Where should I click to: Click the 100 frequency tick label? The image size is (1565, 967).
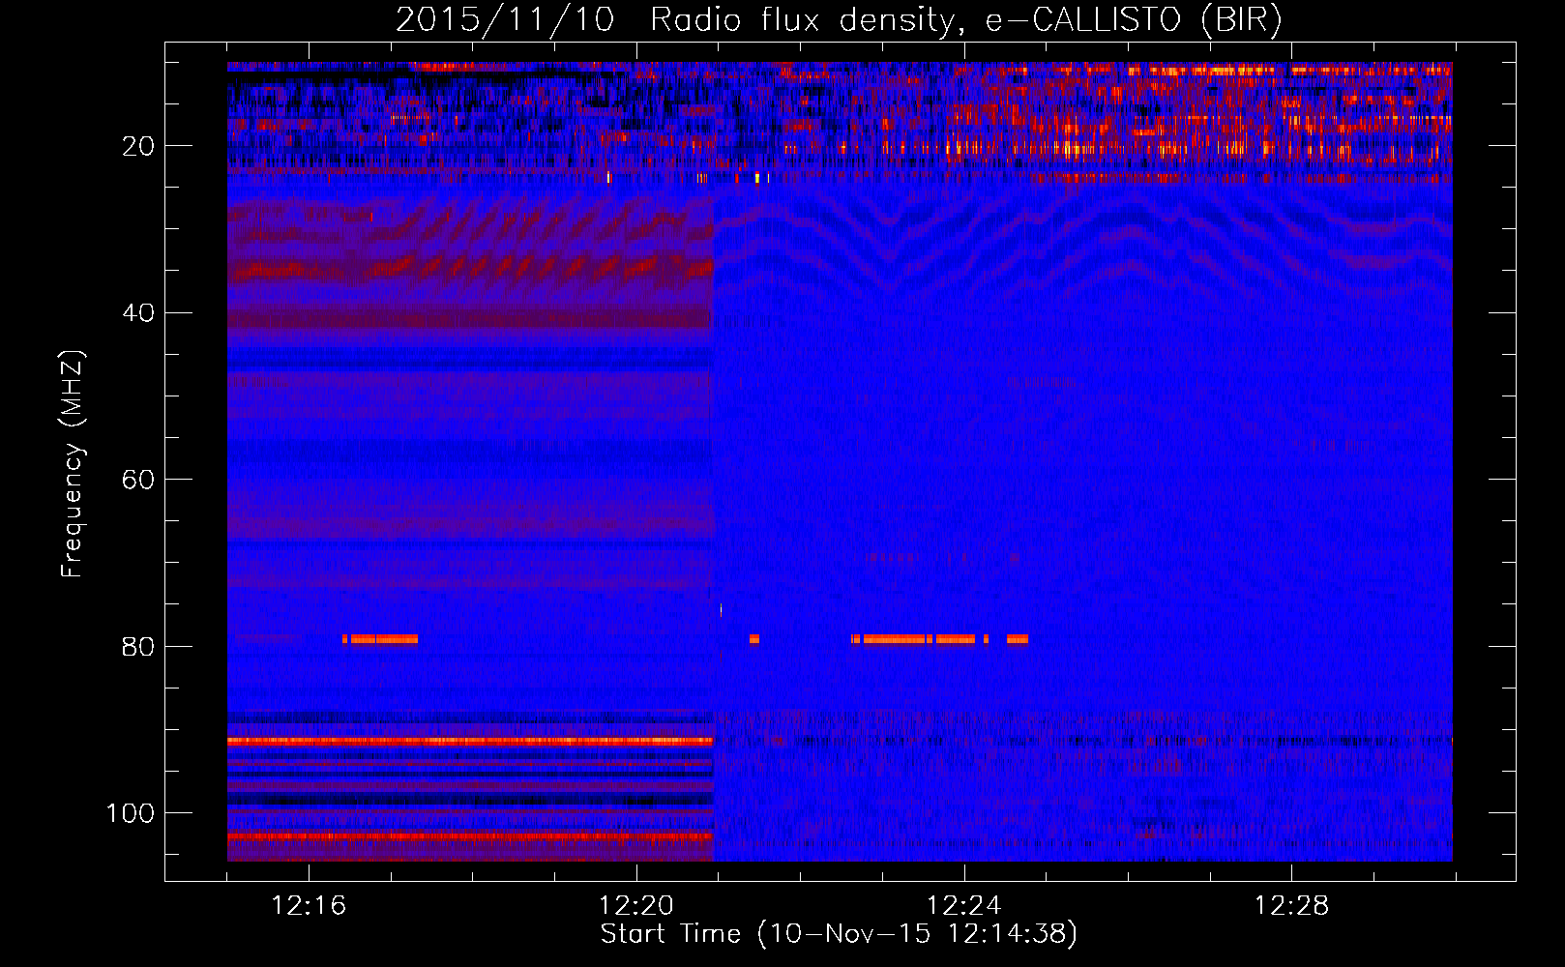tap(131, 813)
